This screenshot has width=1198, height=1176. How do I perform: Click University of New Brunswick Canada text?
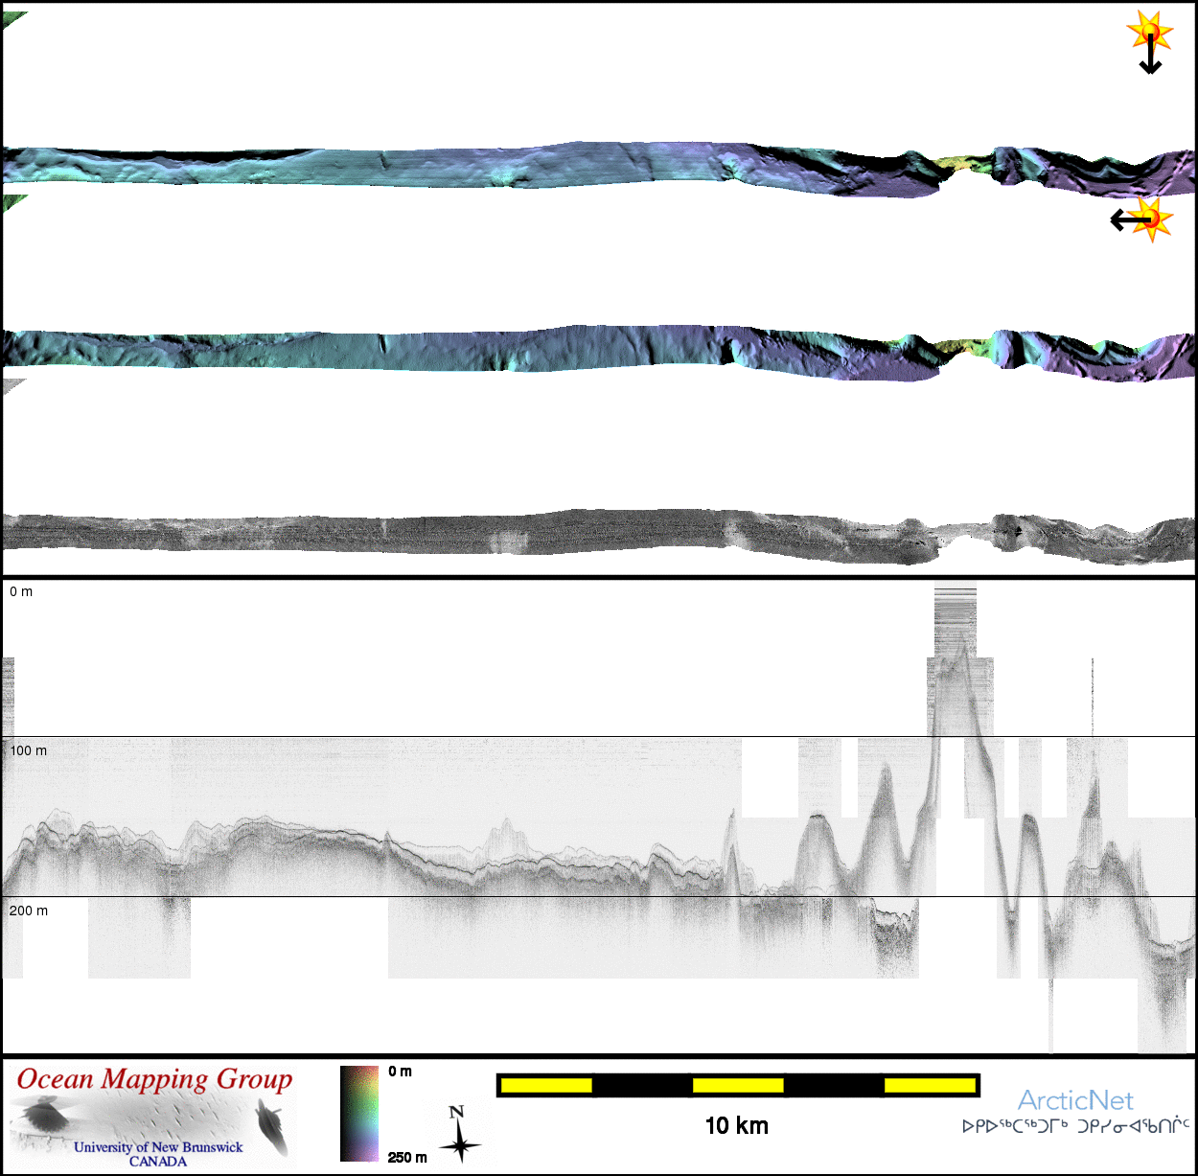tap(158, 1154)
